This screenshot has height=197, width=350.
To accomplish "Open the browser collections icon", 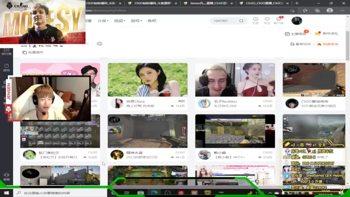I will tap(317, 11).
